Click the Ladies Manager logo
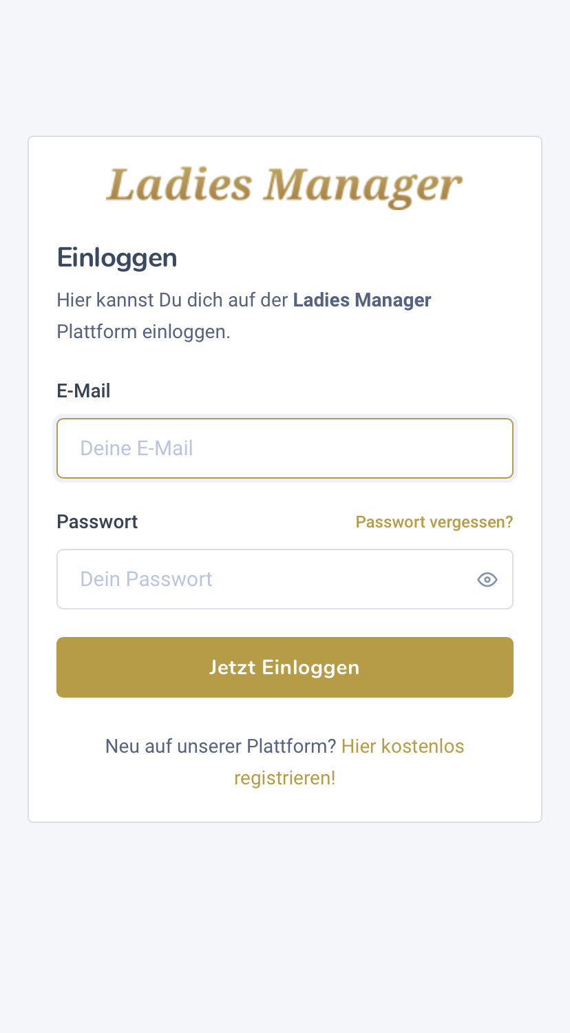The image size is (570, 1033). 284,186
